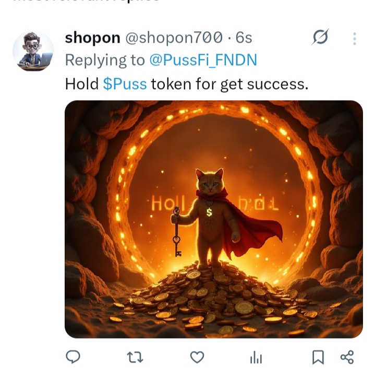Open the attached caped cat image
375x369 pixels.
point(214,219)
